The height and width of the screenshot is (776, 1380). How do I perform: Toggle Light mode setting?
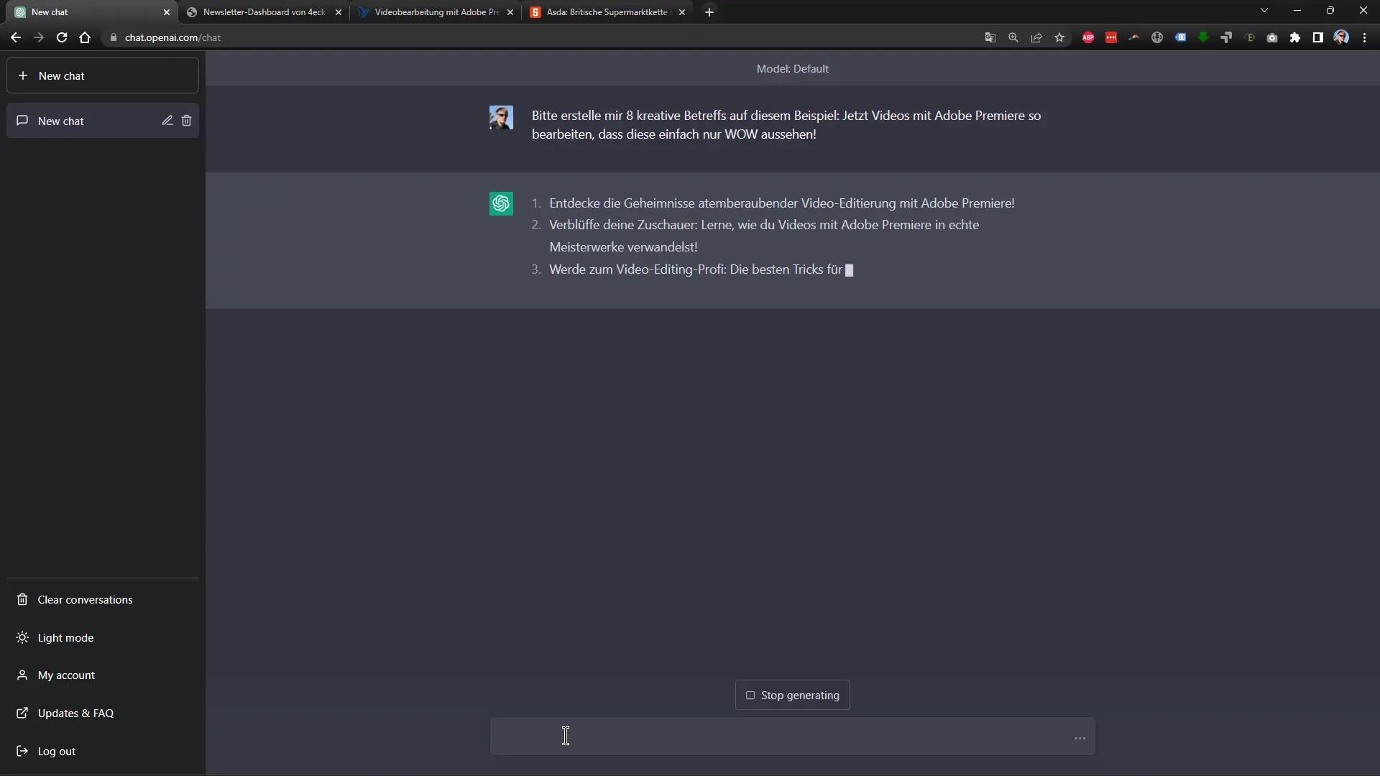[65, 637]
